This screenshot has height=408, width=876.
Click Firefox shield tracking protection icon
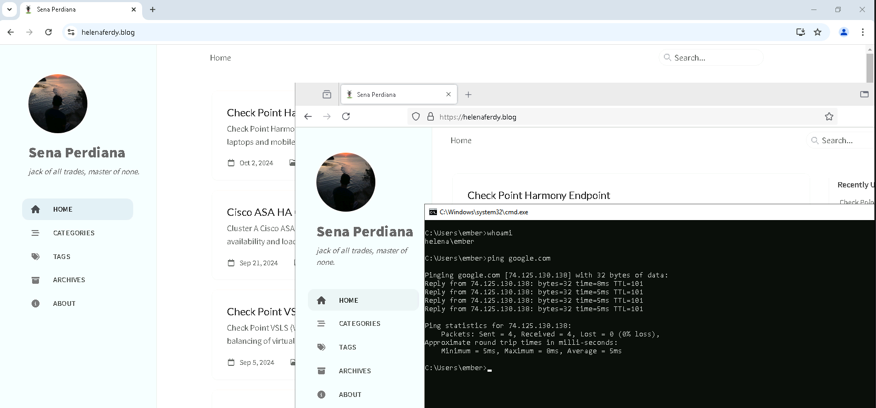point(416,116)
